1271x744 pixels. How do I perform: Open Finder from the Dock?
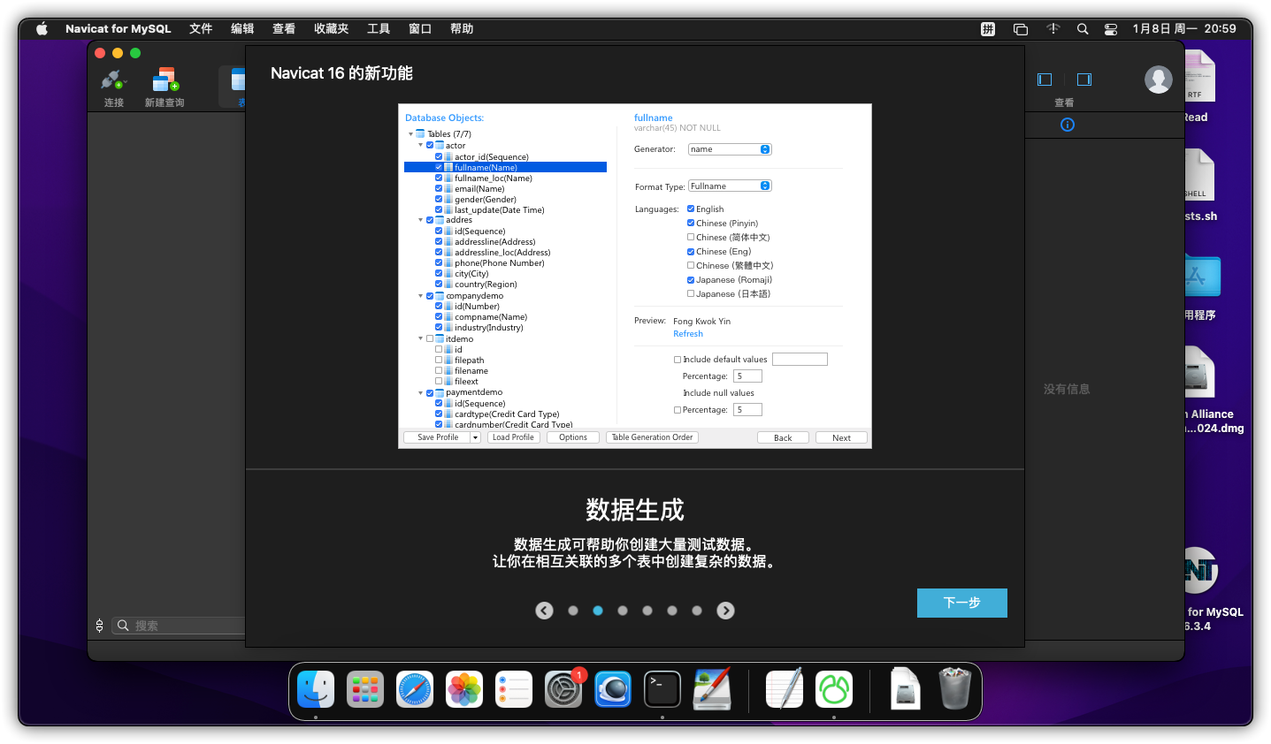pos(316,689)
